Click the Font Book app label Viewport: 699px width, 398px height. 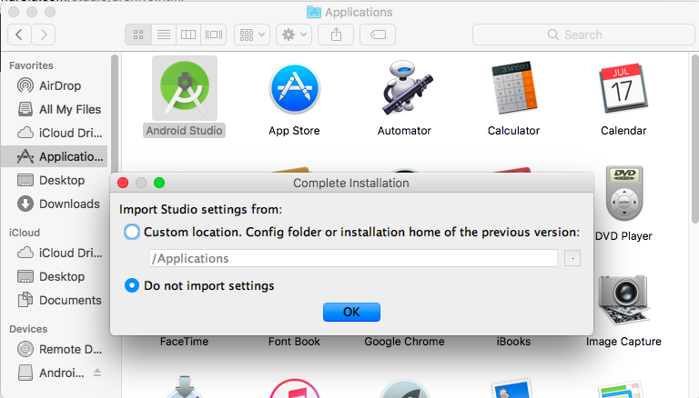294,342
